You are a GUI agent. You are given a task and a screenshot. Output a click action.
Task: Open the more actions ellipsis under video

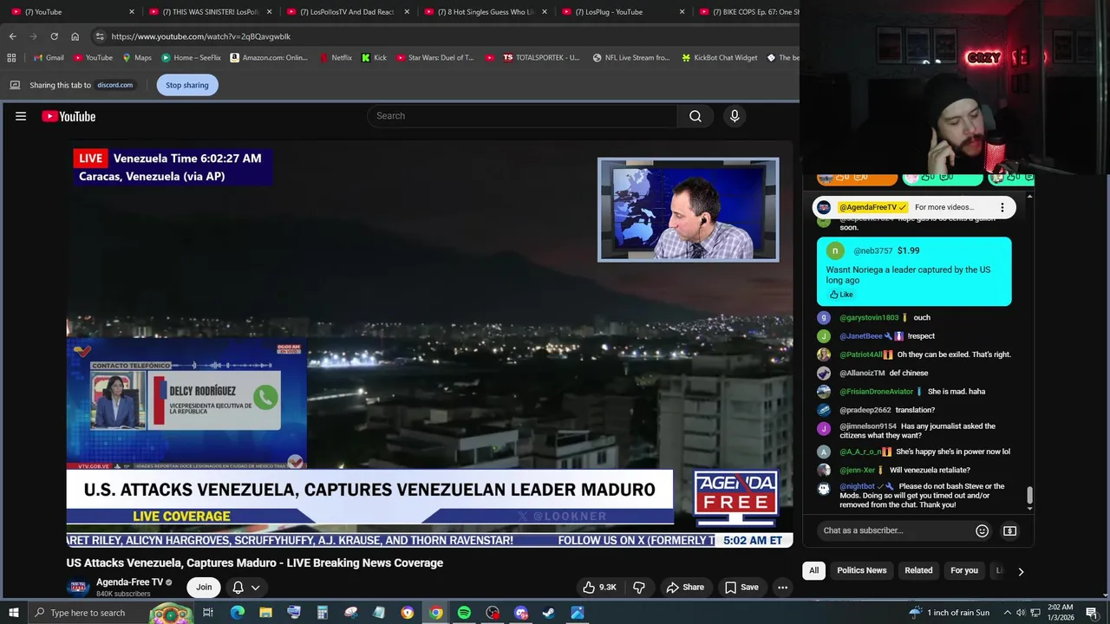pos(782,588)
